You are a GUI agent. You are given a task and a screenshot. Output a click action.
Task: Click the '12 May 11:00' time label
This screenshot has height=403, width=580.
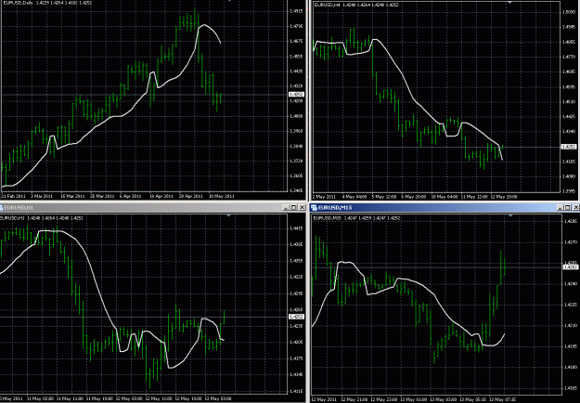tap(160, 399)
